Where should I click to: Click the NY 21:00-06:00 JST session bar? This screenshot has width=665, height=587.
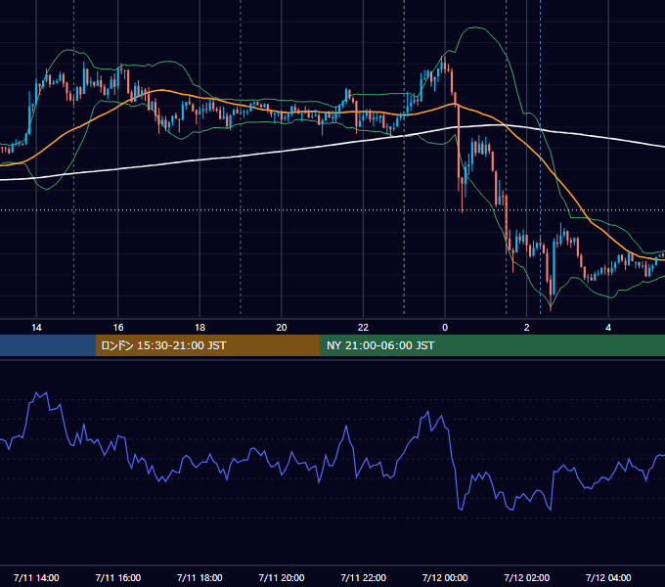492,345
